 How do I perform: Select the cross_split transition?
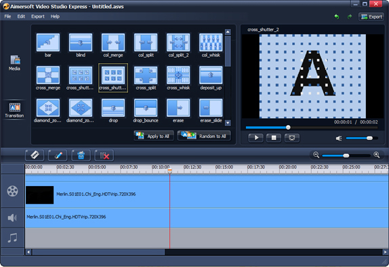[146, 75]
